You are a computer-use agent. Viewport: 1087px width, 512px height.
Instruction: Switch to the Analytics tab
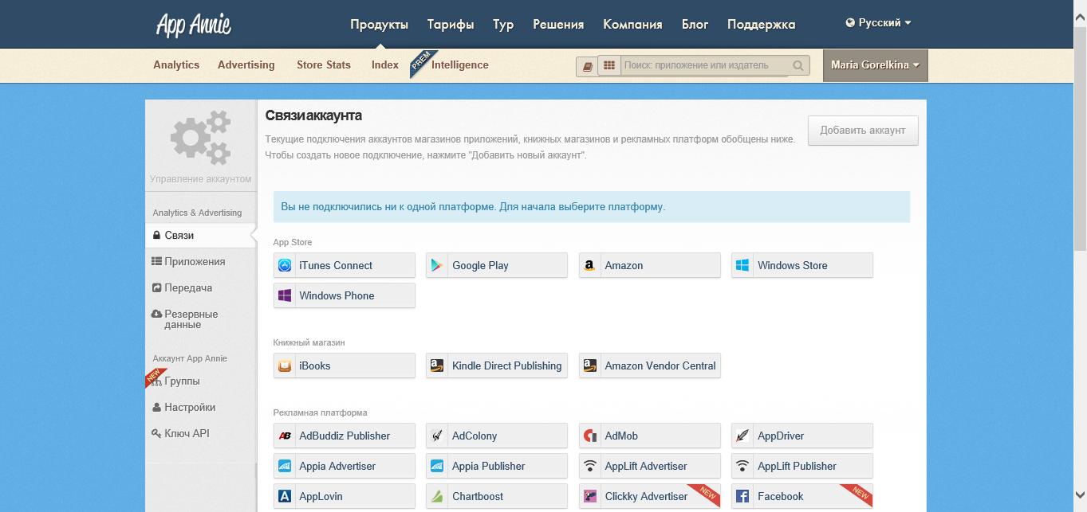point(176,65)
